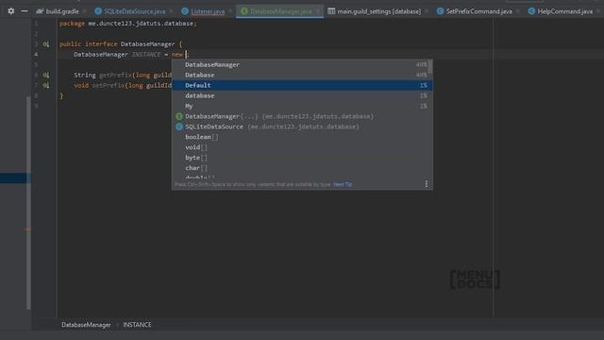
Task: Click table icon on main.guild_settings tab
Action: pyautogui.click(x=331, y=11)
